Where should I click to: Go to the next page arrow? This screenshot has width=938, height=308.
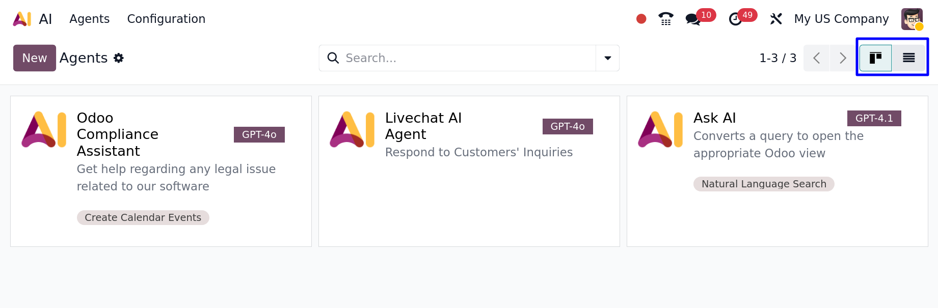pos(843,58)
